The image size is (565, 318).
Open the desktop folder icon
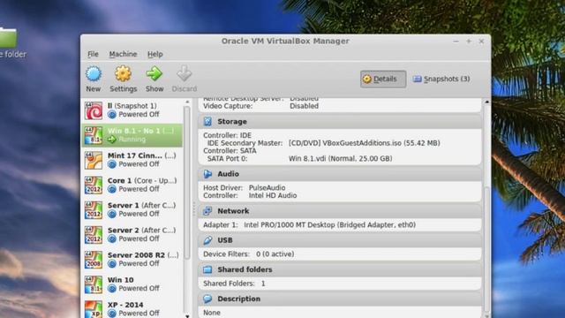coord(8,37)
